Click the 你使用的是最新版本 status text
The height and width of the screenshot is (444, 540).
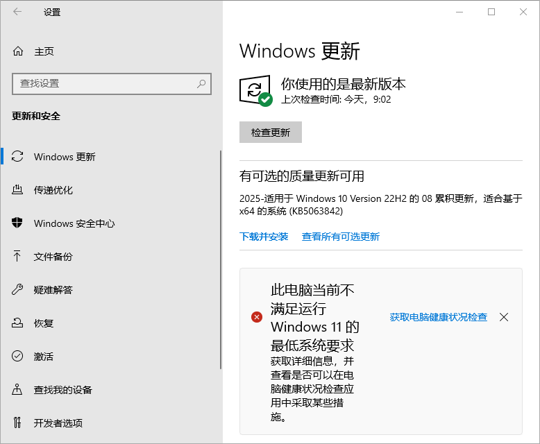click(344, 84)
